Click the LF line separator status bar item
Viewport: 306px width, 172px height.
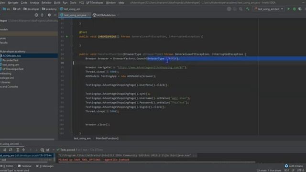[x=293, y=171]
